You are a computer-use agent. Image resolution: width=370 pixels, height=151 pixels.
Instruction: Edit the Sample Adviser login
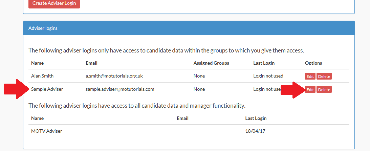pyautogui.click(x=310, y=90)
